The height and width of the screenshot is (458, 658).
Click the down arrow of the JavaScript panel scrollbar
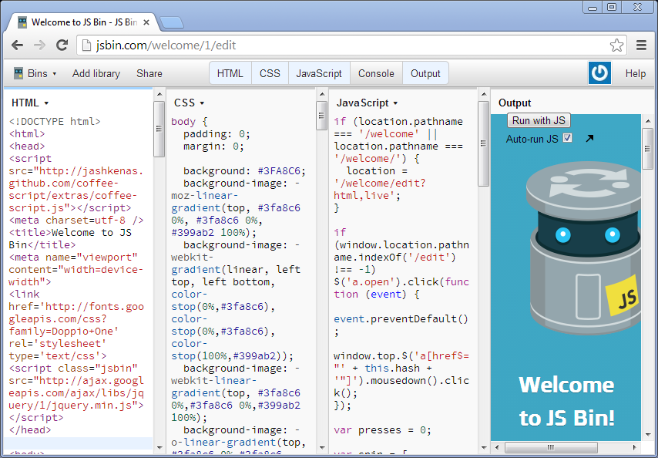pos(483,447)
